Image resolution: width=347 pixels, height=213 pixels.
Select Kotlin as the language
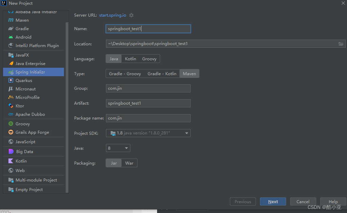tap(130, 59)
